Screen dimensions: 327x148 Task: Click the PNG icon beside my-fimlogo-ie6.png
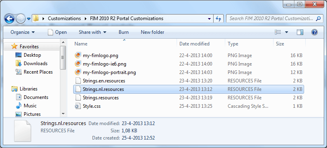tap(78, 64)
